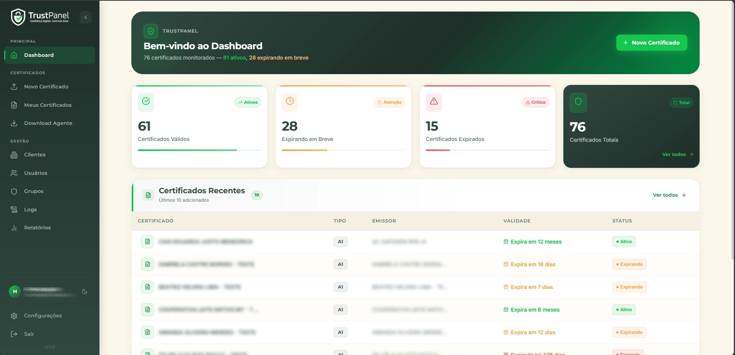The image size is (735, 355).
Task: Click Ativo status in Expira em 6 meses row
Action: [x=624, y=310]
